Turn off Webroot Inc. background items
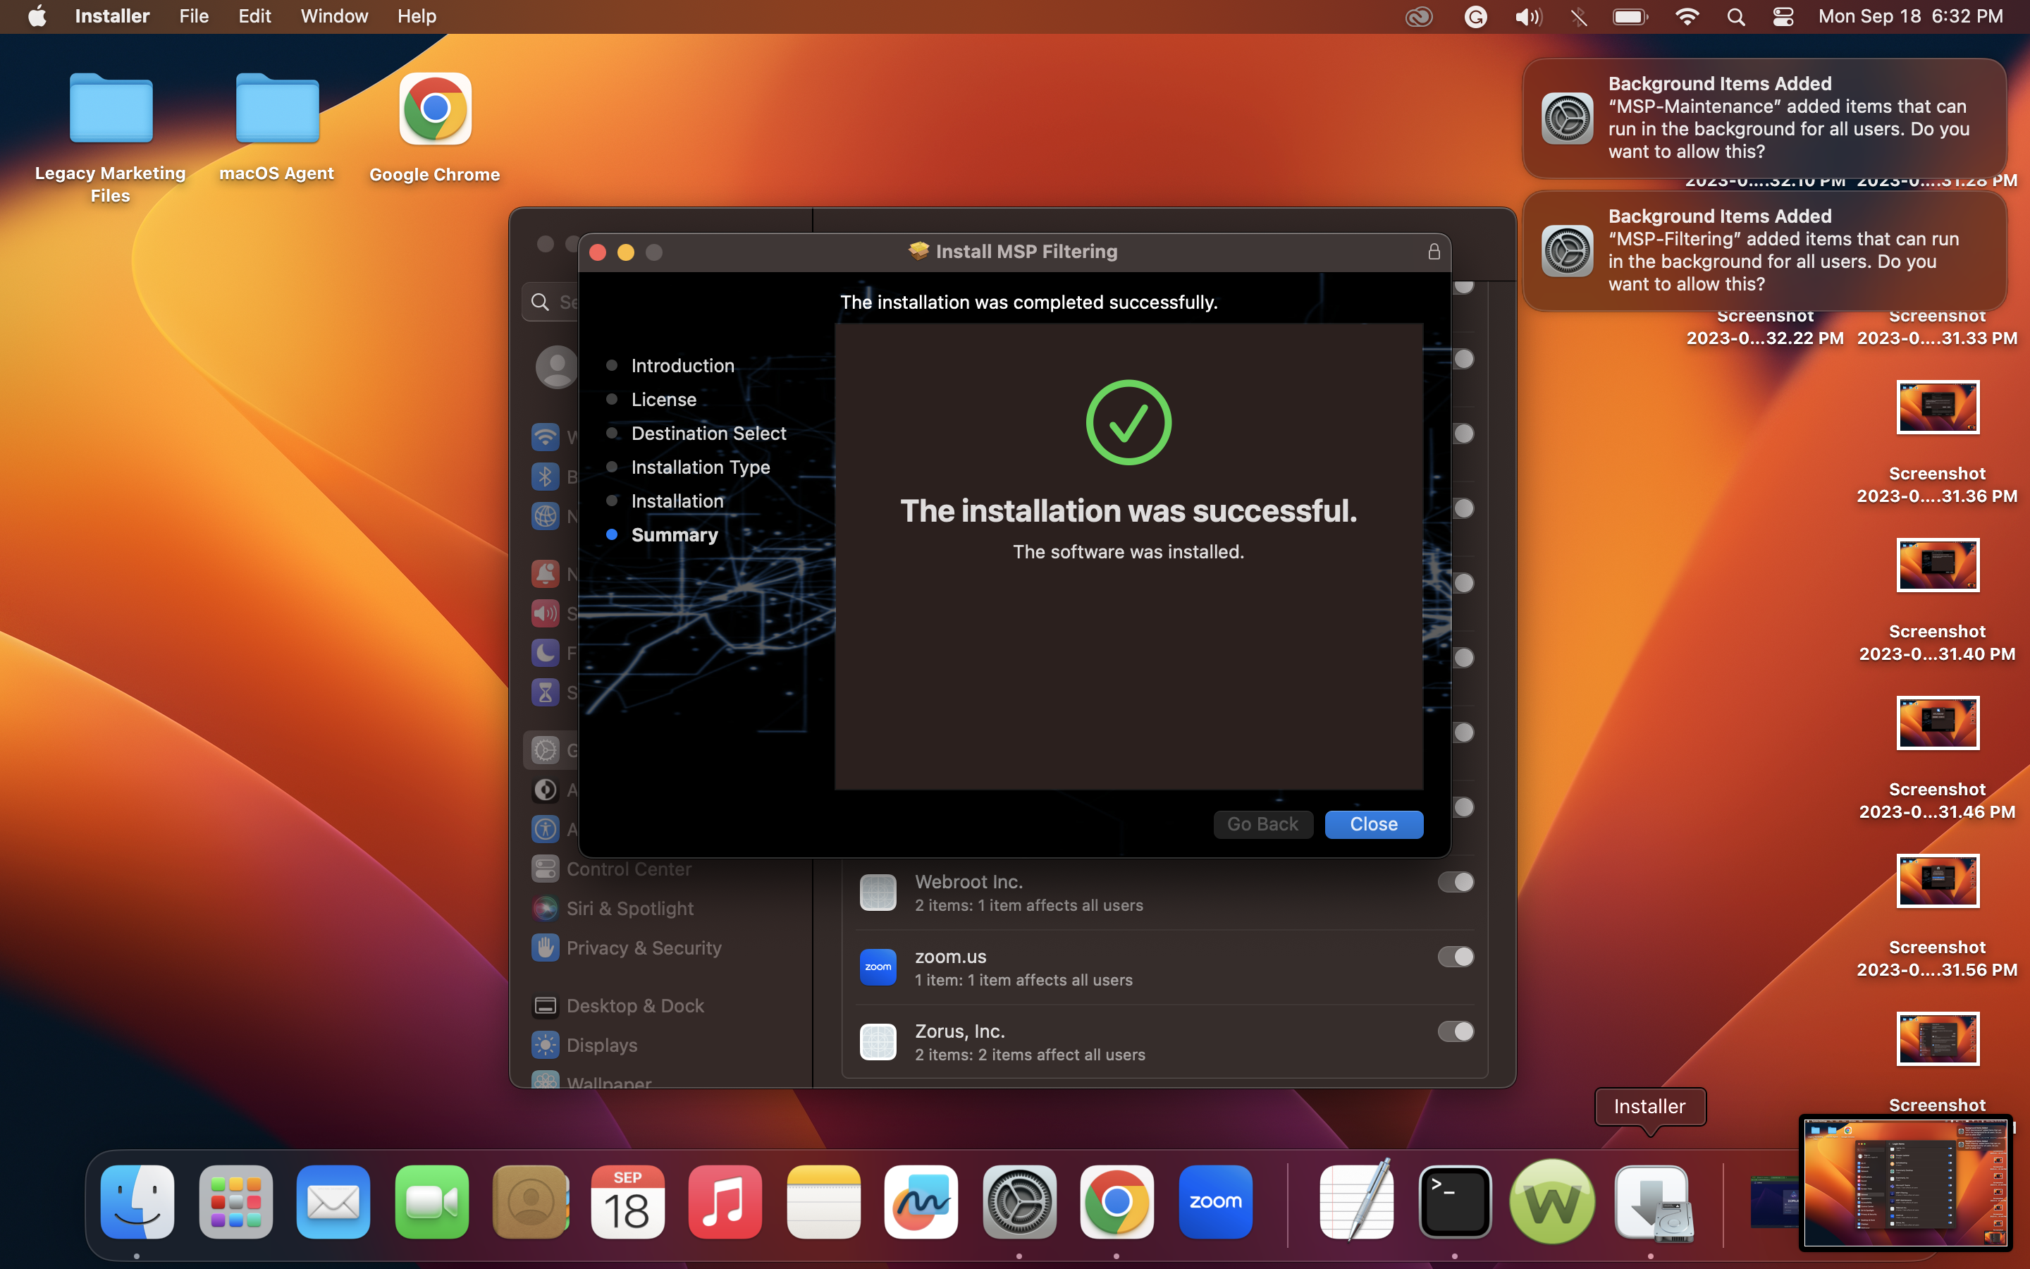Image resolution: width=2030 pixels, height=1269 pixels. [1456, 882]
